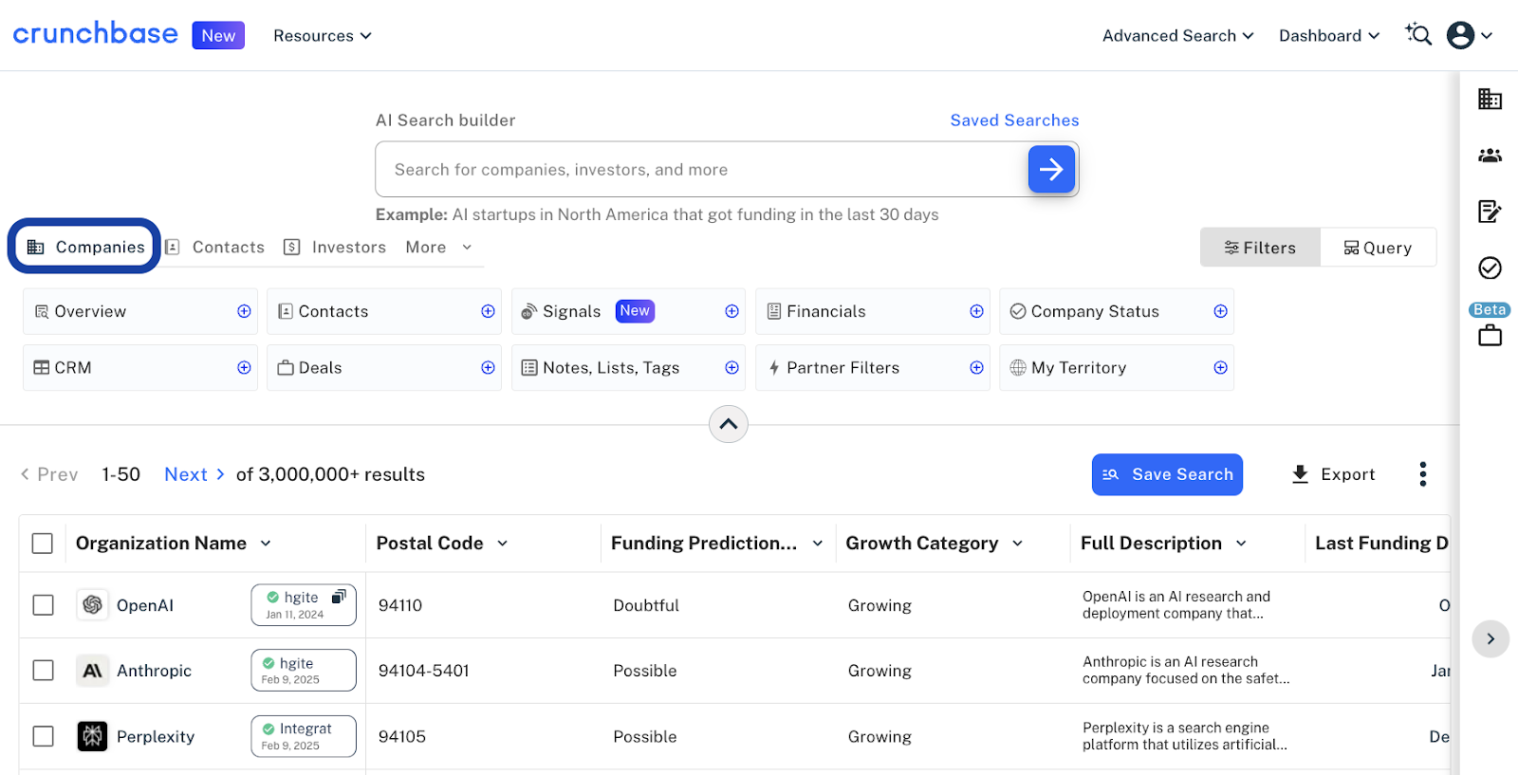1518x775 pixels.
Task: Open the companies icon in right sidebar
Action: (1490, 99)
